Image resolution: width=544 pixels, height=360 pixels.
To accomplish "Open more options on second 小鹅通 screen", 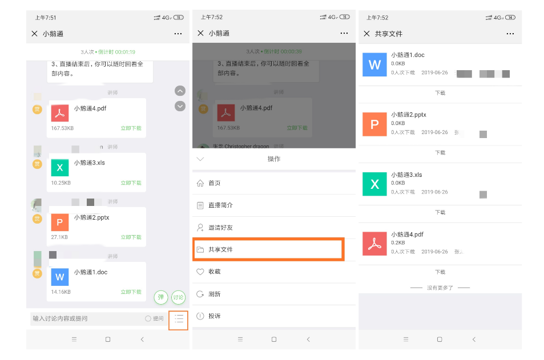I will click(344, 33).
